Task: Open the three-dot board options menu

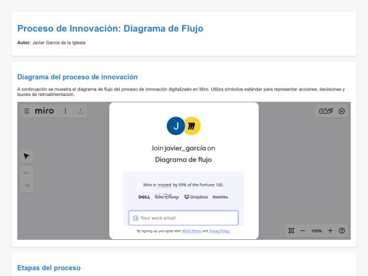Action: coord(65,111)
